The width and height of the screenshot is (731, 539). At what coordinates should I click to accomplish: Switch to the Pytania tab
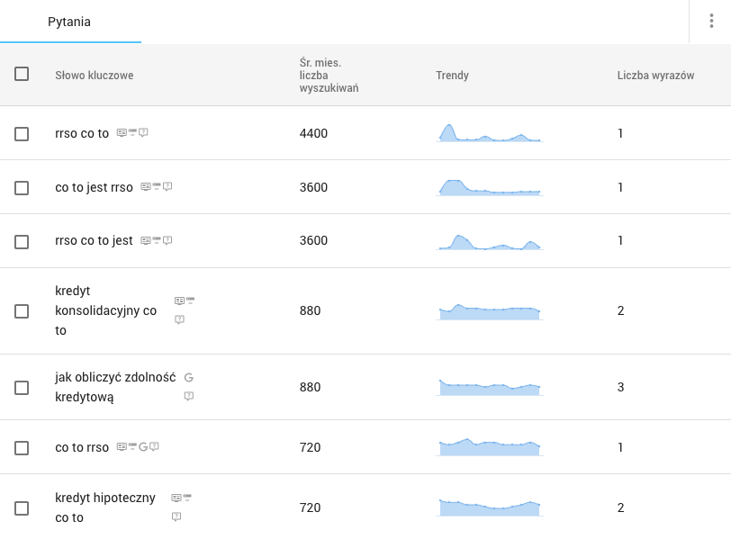[69, 22]
